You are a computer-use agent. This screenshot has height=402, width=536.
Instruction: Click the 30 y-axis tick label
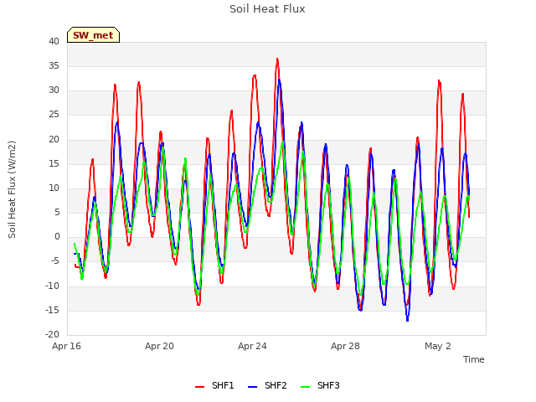54,90
